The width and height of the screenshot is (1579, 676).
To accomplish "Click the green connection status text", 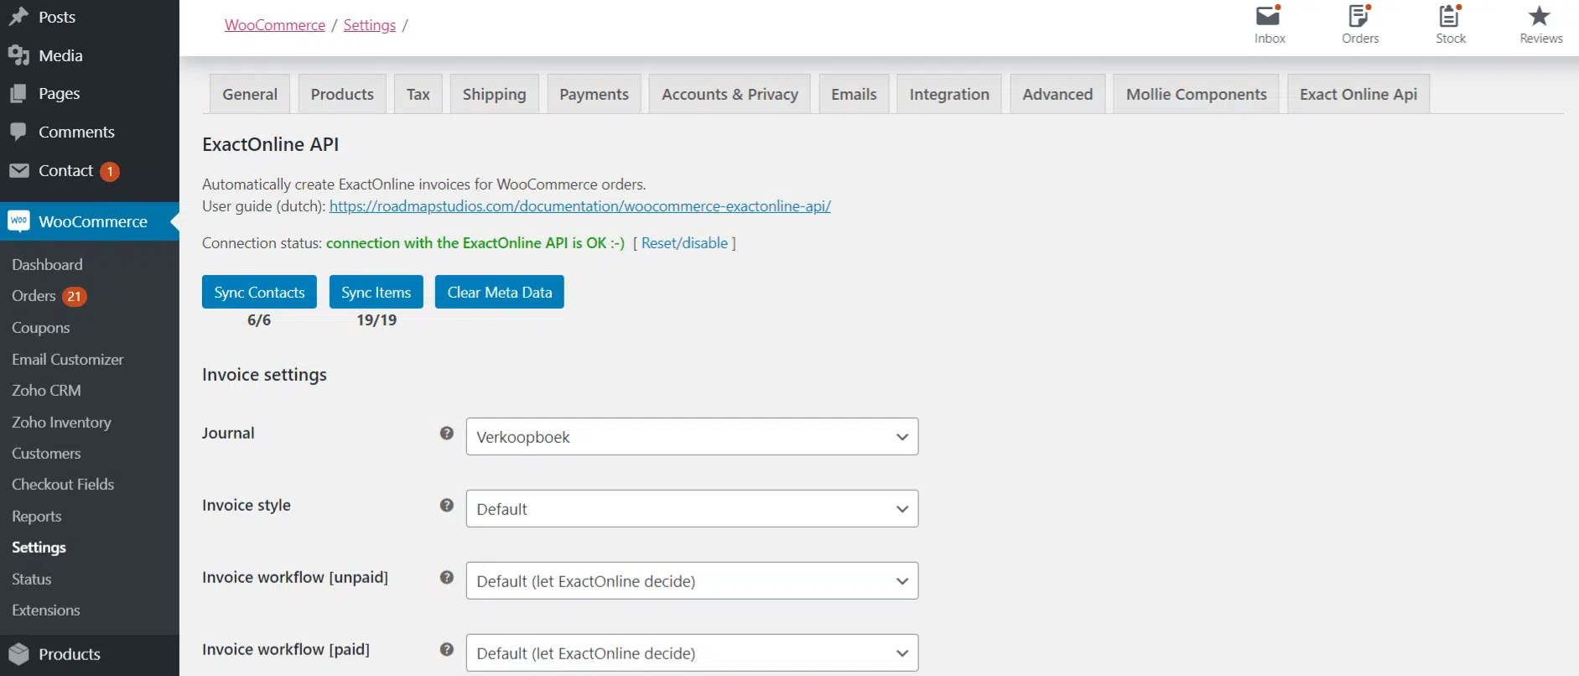I will click(475, 243).
